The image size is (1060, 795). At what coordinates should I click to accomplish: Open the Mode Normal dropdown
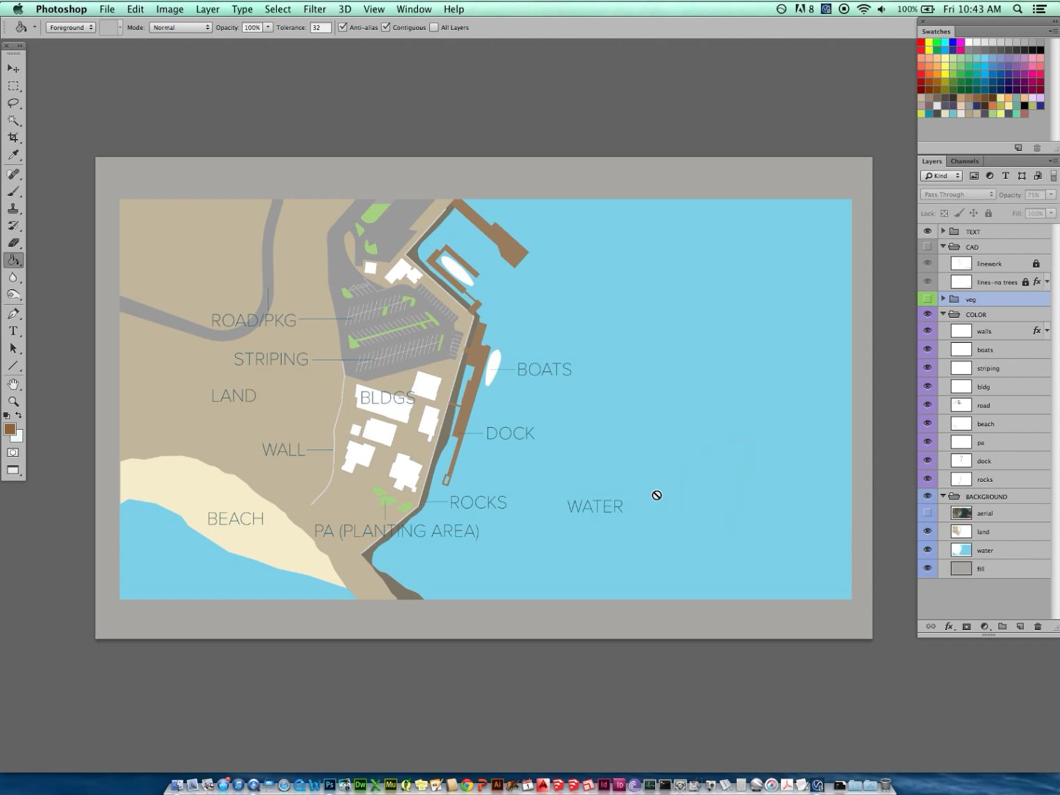(x=181, y=27)
